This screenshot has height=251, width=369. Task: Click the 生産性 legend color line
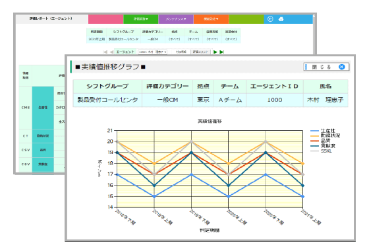point(315,131)
